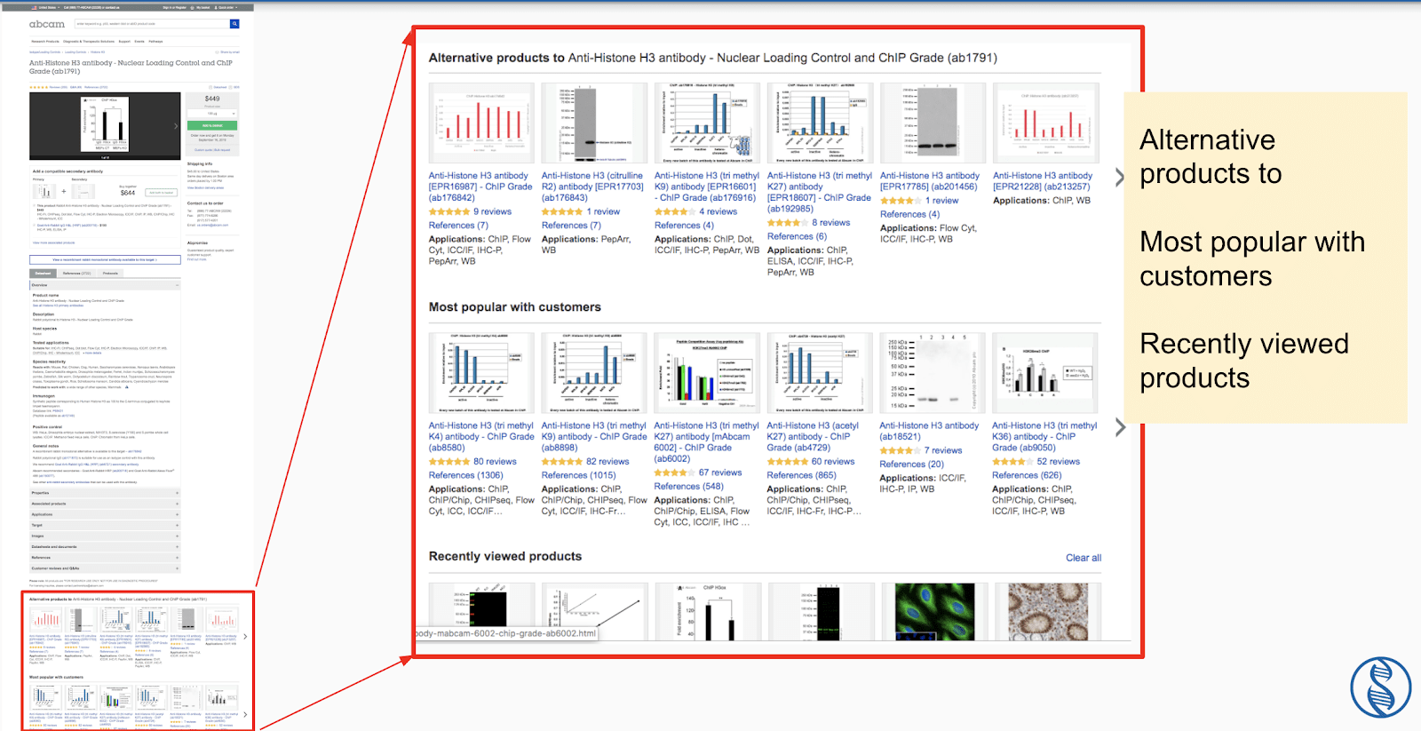Switch to the Datasheet tab
The height and width of the screenshot is (731, 1421).
(x=43, y=273)
